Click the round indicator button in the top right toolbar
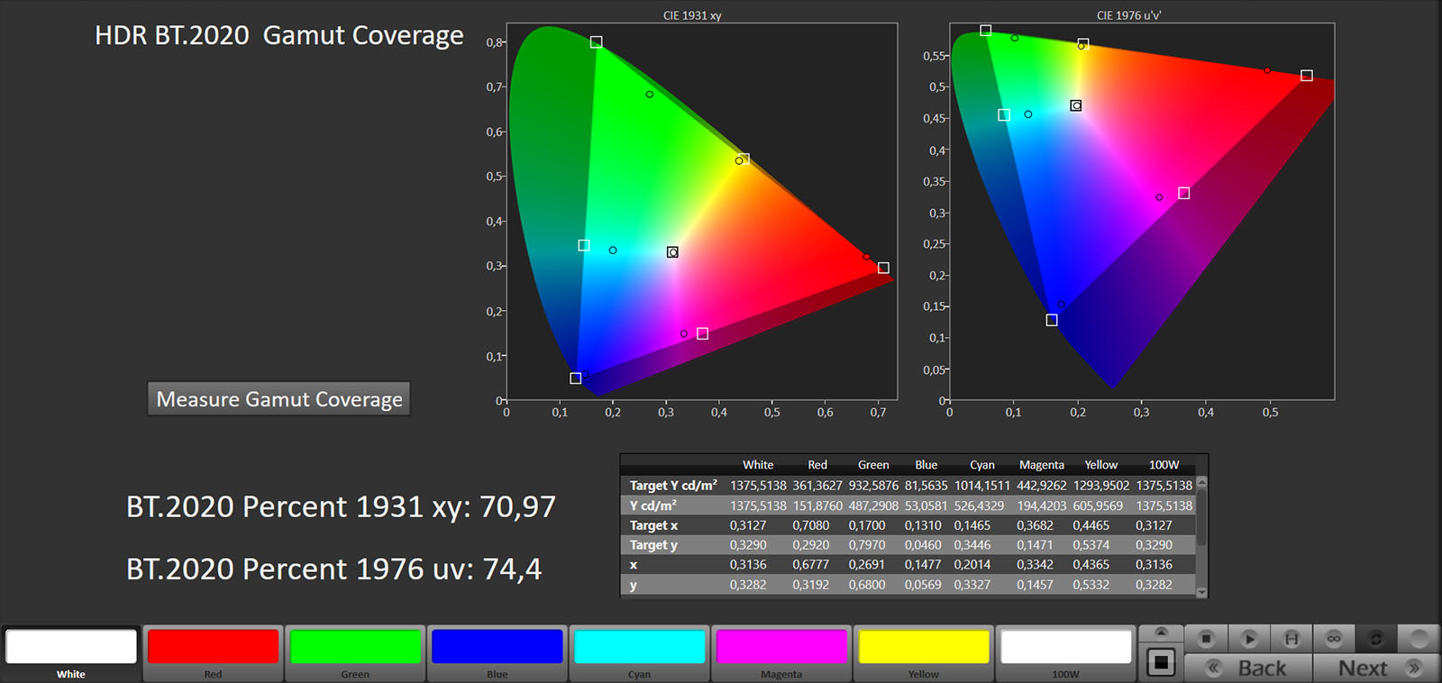This screenshot has height=683, width=1442. coord(1419,638)
